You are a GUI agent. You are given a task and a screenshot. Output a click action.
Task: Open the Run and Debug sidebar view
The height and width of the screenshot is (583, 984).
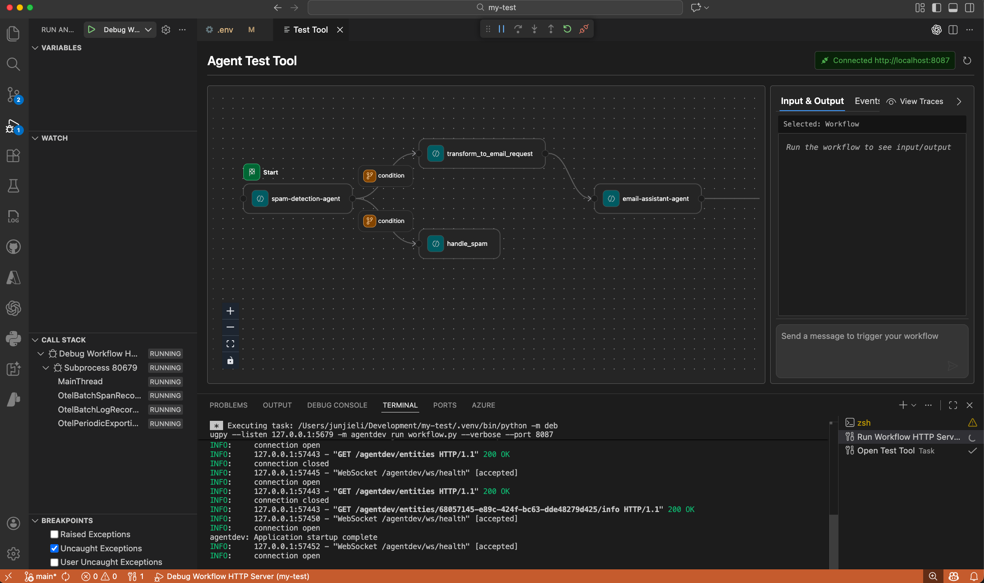13,126
